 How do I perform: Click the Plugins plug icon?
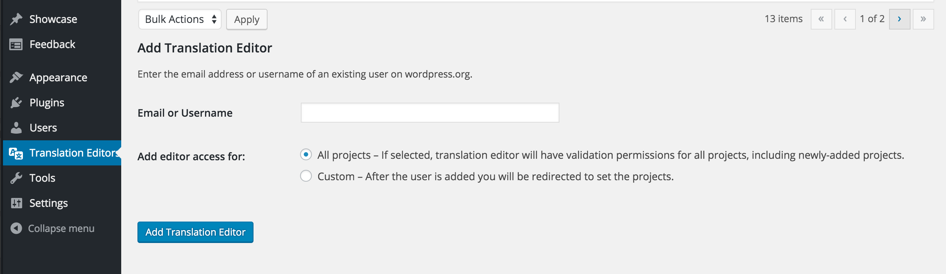pyautogui.click(x=16, y=103)
